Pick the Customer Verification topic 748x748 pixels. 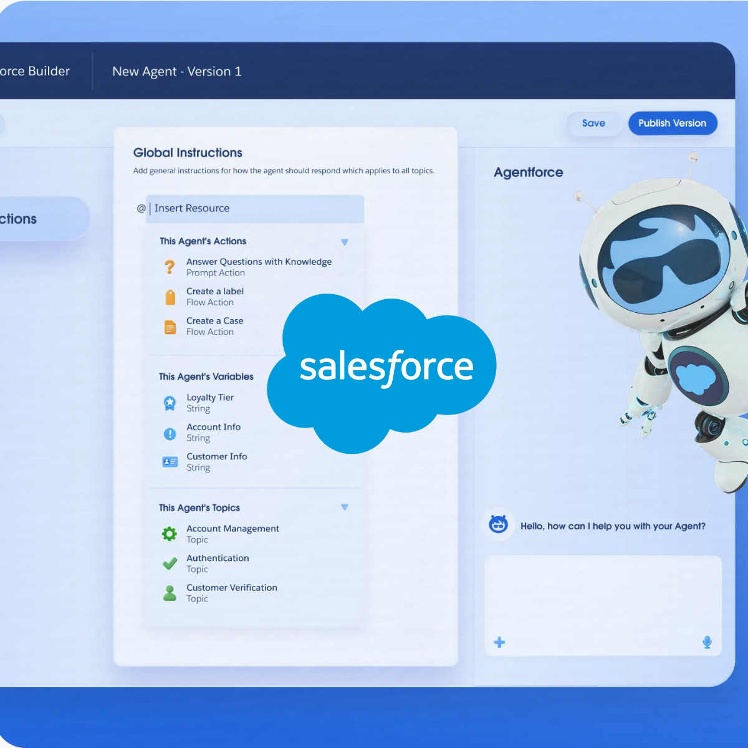pos(232,593)
